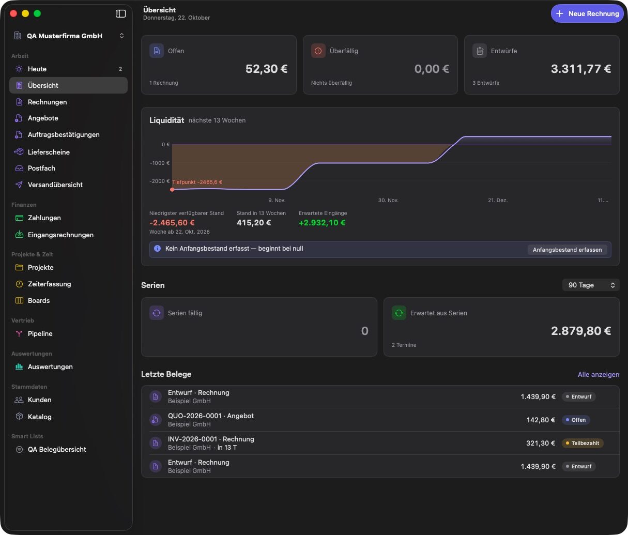
Task: Click the 9. Nov. axis label
Action: point(277,200)
